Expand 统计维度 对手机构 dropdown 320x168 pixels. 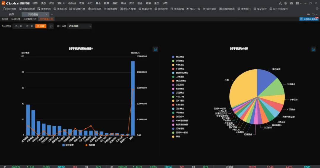[x=80, y=26]
